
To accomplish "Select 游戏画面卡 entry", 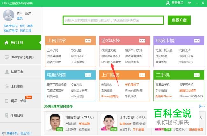I will coord(132,62).
